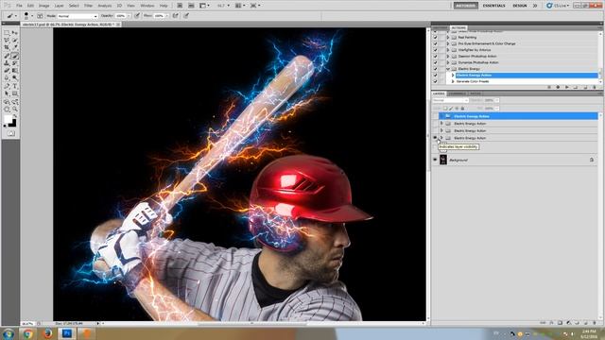This screenshot has width=605, height=340.
Task: Show more workspaces double-arrow button
Action: tap(535, 6)
